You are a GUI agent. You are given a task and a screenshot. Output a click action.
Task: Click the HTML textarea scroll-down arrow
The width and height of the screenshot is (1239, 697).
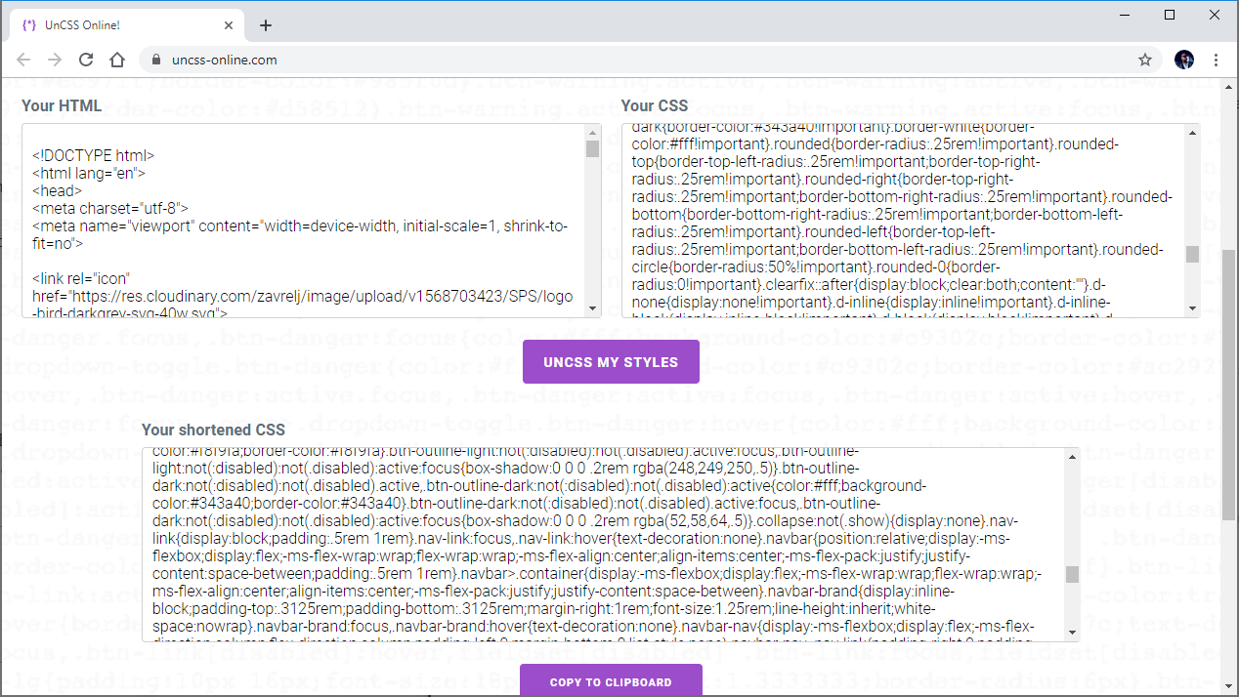(x=592, y=309)
